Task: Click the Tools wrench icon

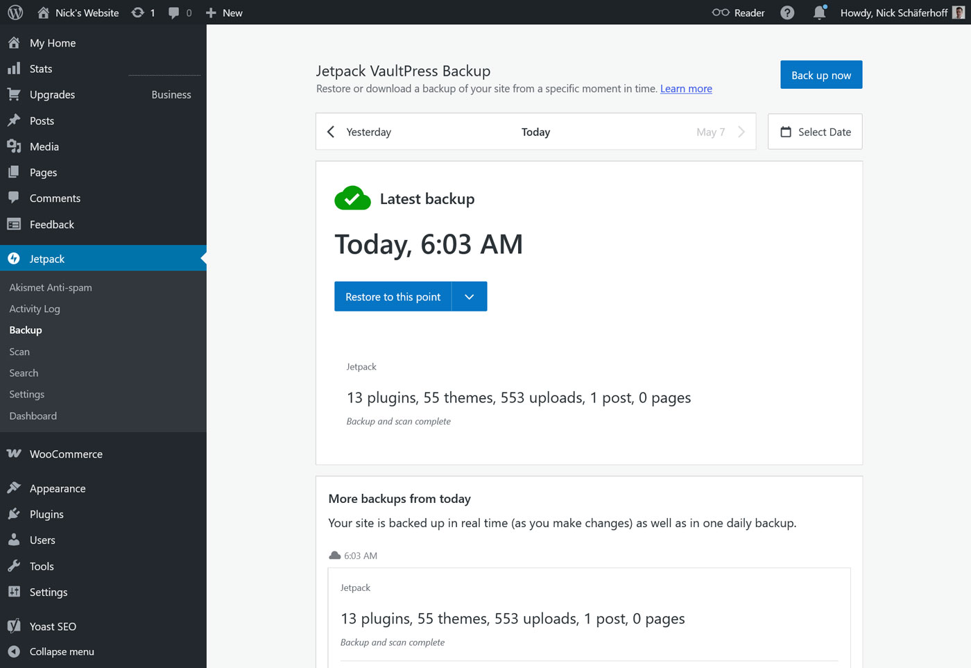Action: 14,566
